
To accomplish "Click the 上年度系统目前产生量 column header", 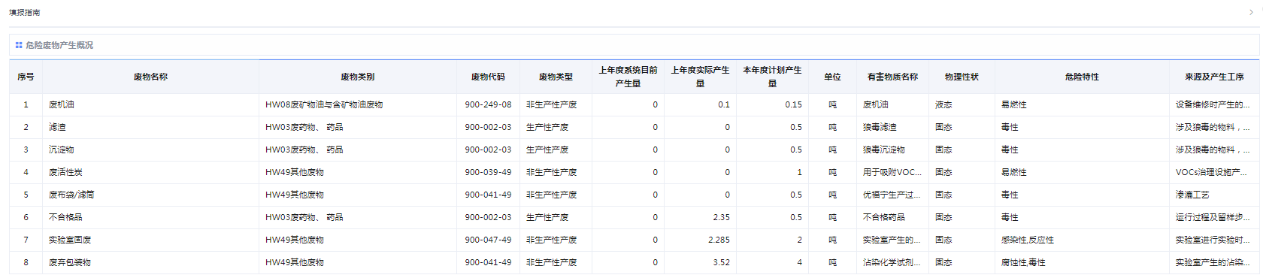I will pyautogui.click(x=628, y=77).
